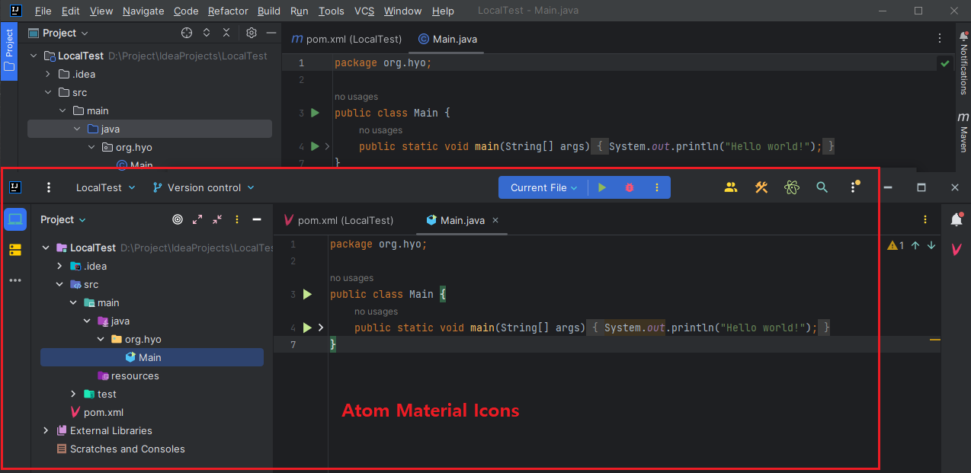Open Search Everywhere magnifier icon

822,187
